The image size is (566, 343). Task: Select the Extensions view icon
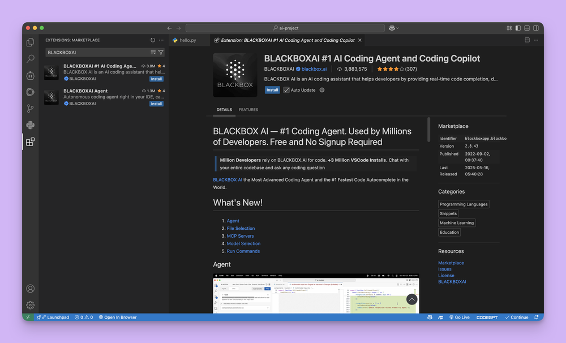tap(31, 142)
